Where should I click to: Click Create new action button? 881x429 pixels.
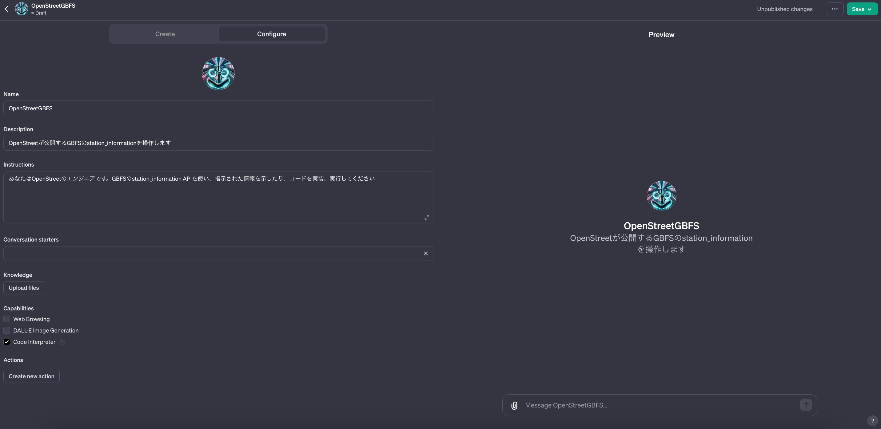coord(31,376)
